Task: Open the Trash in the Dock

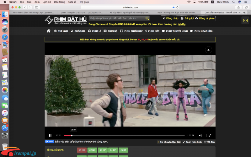Action: [x=5, y=147]
